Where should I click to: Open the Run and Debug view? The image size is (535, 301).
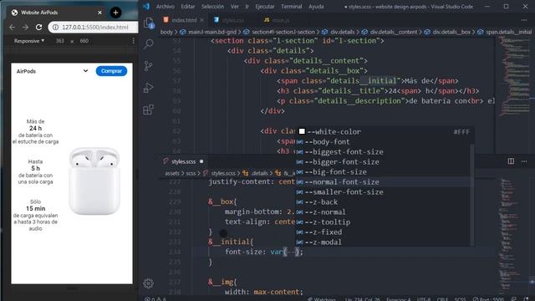tap(148, 88)
